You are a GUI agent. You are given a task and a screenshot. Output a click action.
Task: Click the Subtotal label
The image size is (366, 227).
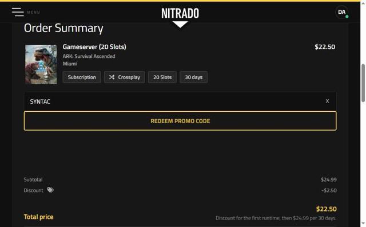click(x=33, y=179)
